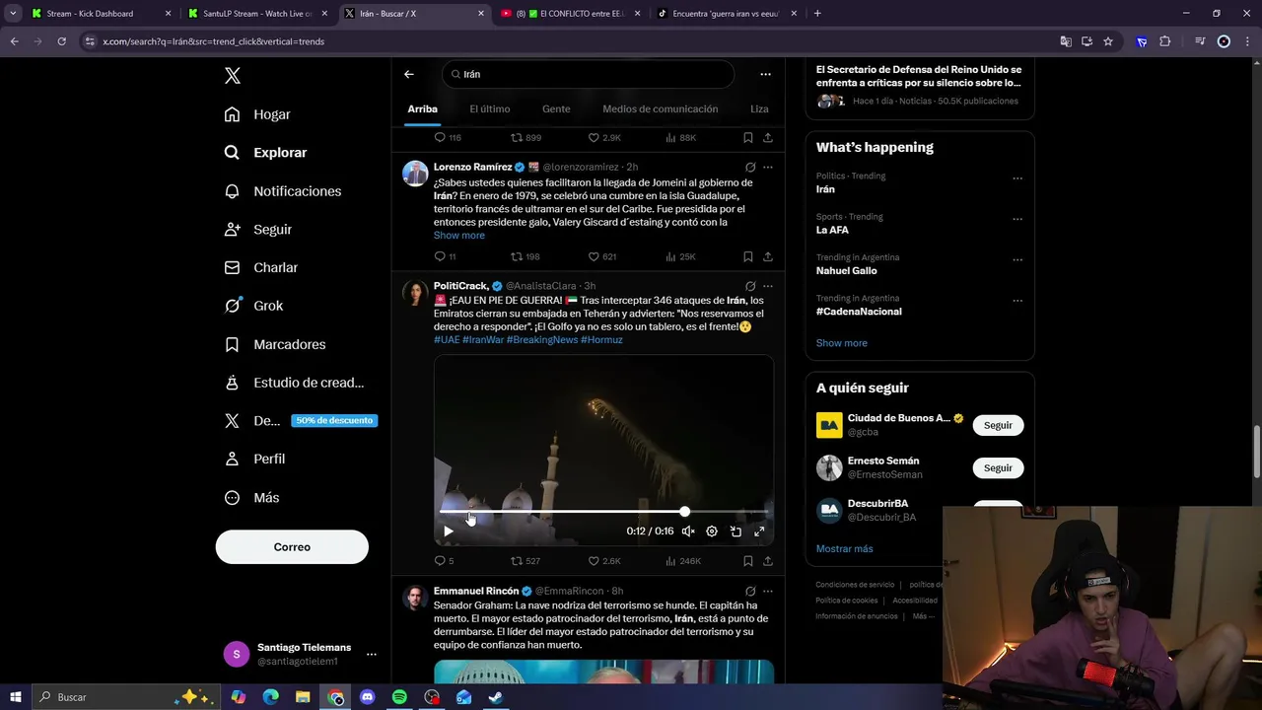Open more options for La AFA trend

(x=1017, y=219)
